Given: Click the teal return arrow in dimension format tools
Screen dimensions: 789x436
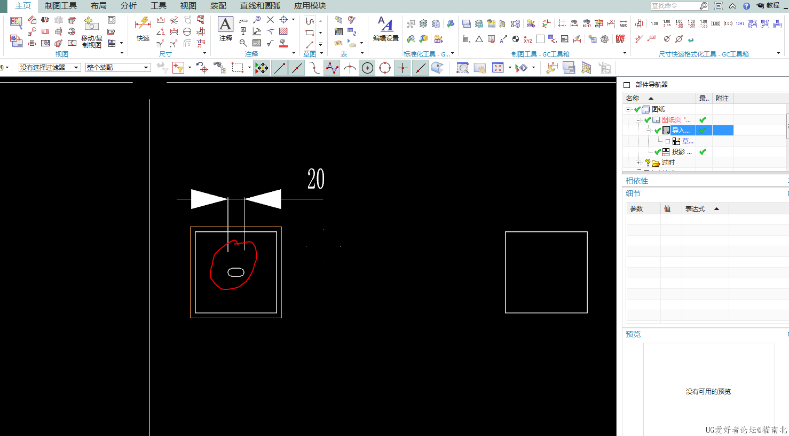Looking at the screenshot, I should (x=691, y=39).
